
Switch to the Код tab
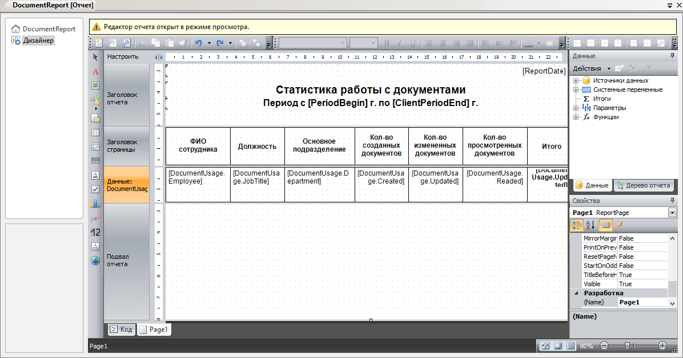[x=122, y=329]
